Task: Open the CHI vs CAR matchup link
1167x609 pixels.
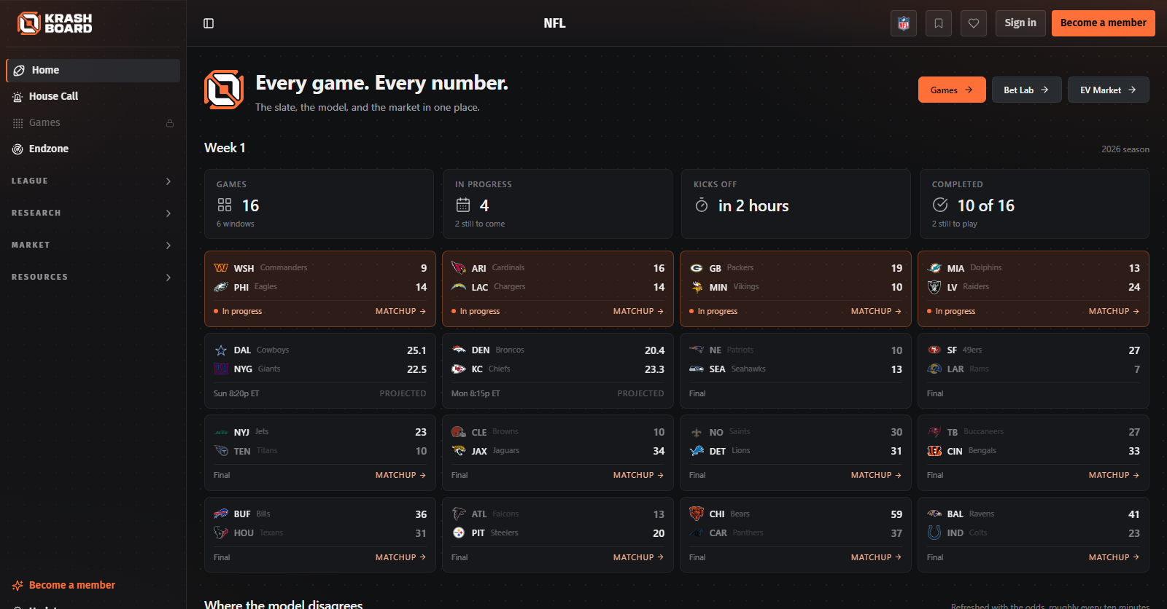Action: pyautogui.click(x=876, y=557)
